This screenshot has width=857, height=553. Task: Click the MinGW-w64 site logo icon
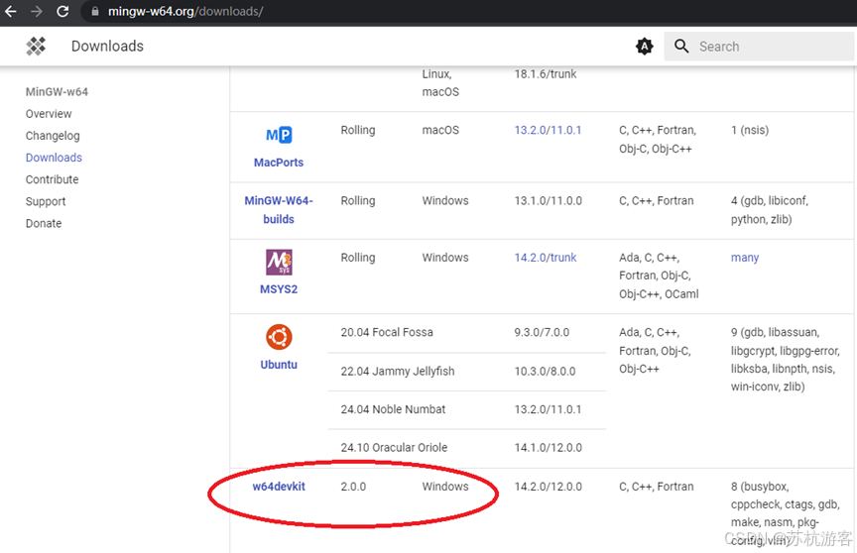tap(36, 47)
